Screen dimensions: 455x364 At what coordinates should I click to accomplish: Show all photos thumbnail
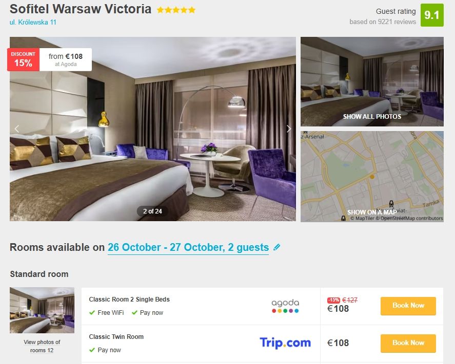click(372, 81)
